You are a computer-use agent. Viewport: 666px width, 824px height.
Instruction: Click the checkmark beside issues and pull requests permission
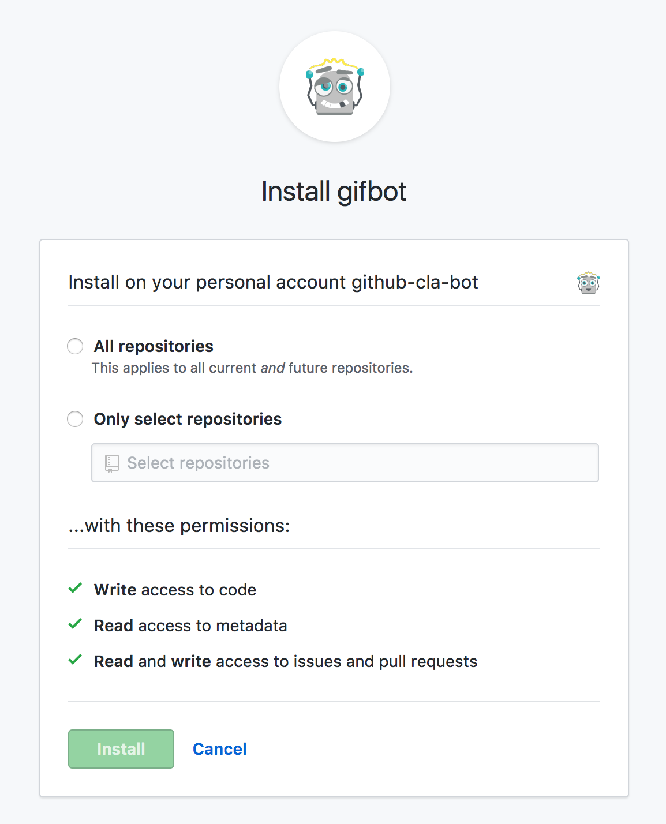coord(75,660)
